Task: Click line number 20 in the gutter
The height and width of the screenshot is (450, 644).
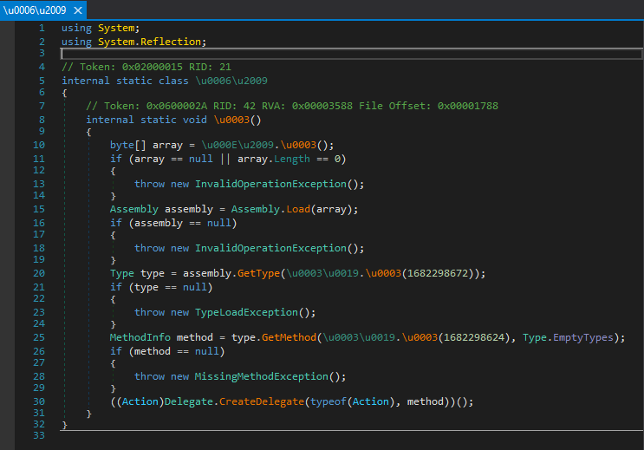Action: [x=39, y=273]
